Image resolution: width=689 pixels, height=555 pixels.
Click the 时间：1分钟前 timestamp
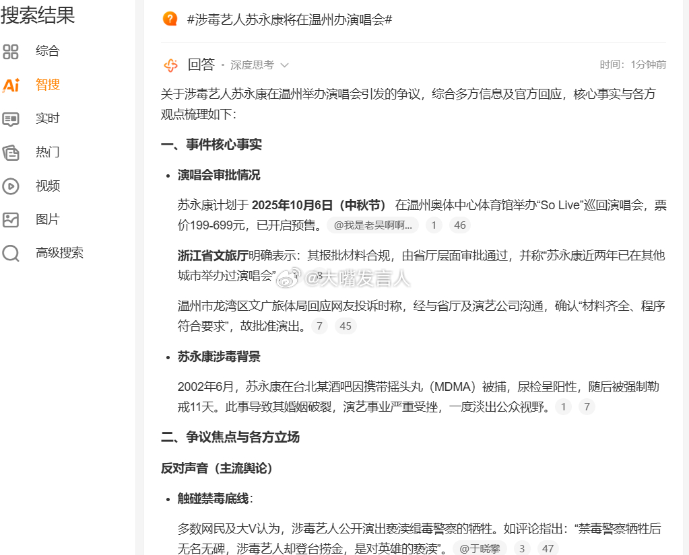[632, 65]
